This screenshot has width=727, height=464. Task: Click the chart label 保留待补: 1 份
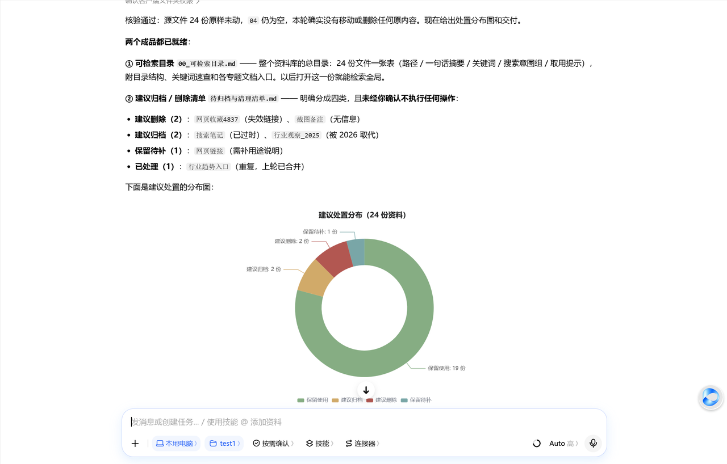point(320,231)
